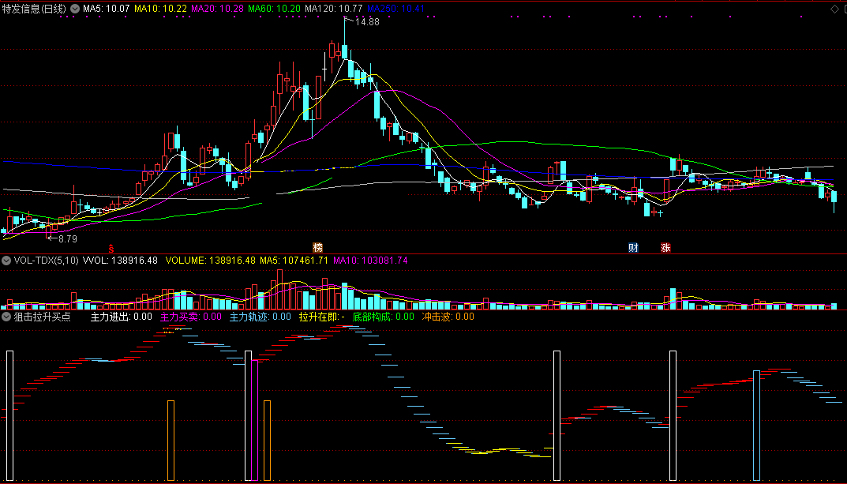Open the 财 financial marker
The height and width of the screenshot is (484, 847).
(x=633, y=248)
